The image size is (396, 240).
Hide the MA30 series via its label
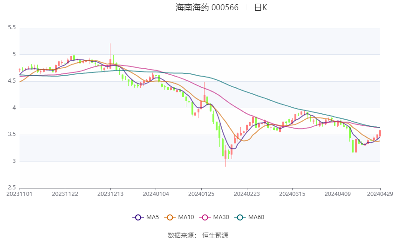pos(221,217)
